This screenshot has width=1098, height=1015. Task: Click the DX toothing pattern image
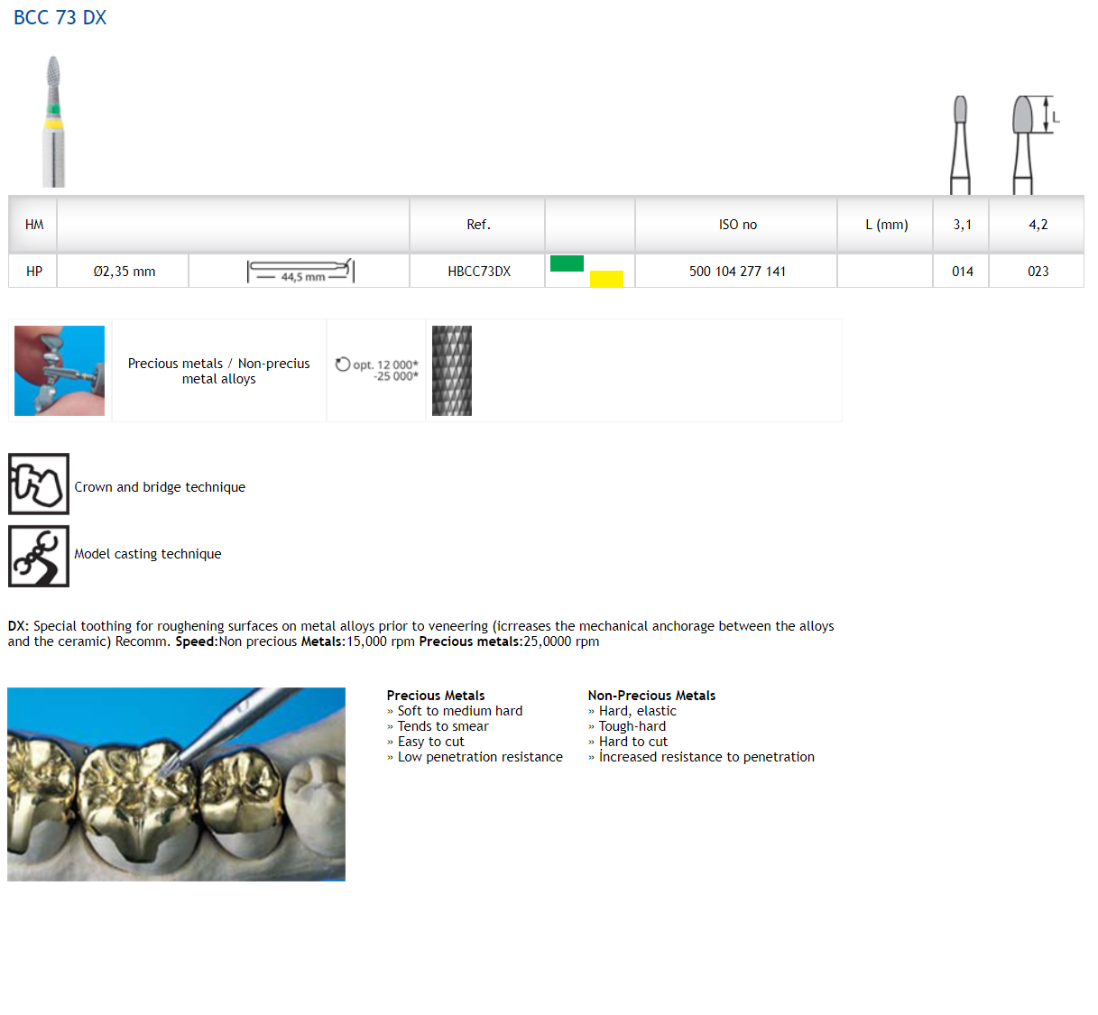452,371
